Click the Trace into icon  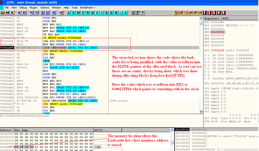(43, 13)
